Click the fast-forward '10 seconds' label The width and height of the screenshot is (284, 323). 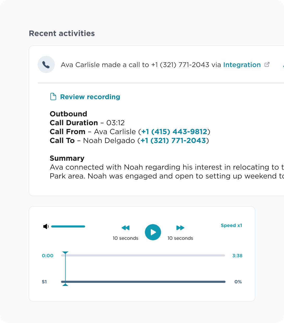click(x=180, y=238)
